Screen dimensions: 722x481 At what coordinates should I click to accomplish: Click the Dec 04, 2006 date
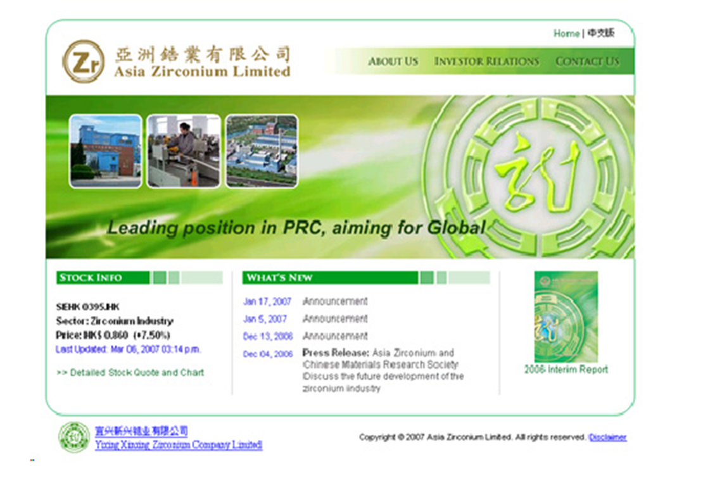click(268, 354)
